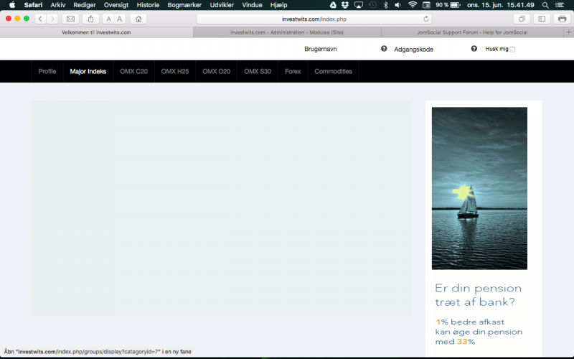This screenshot has width=574, height=359.
Task: Open the volume menu bar icon
Action: (398, 5)
